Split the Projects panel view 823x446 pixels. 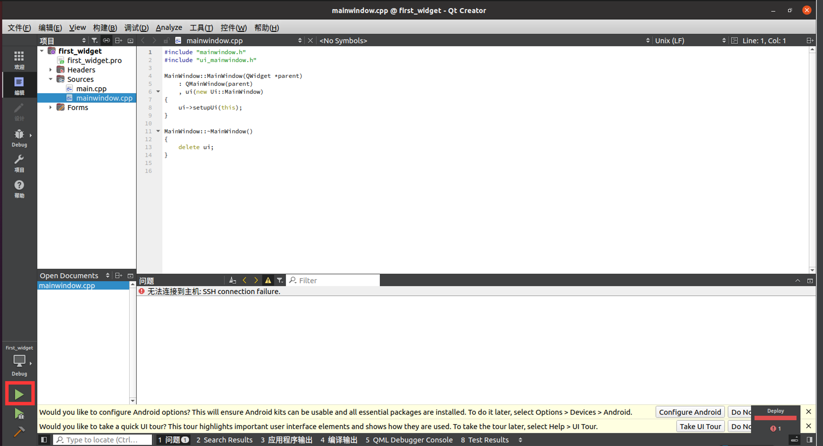[x=119, y=40]
